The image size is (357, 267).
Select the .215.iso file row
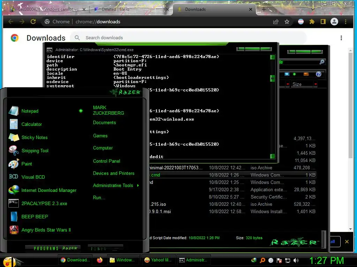pyautogui.click(x=232, y=204)
